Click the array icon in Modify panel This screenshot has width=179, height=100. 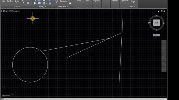point(44,3)
